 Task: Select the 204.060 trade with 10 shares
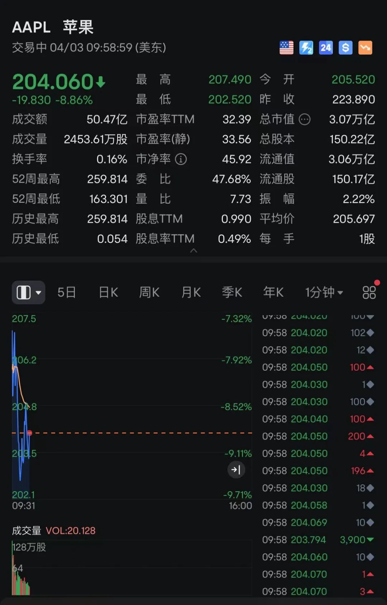click(318, 557)
